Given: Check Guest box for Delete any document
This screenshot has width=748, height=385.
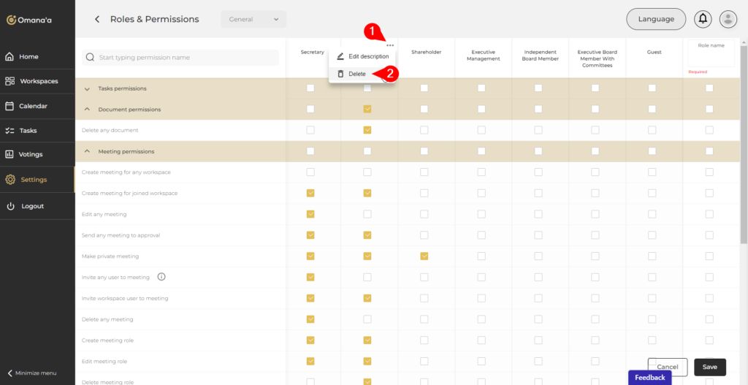Looking at the screenshot, I should (x=652, y=130).
